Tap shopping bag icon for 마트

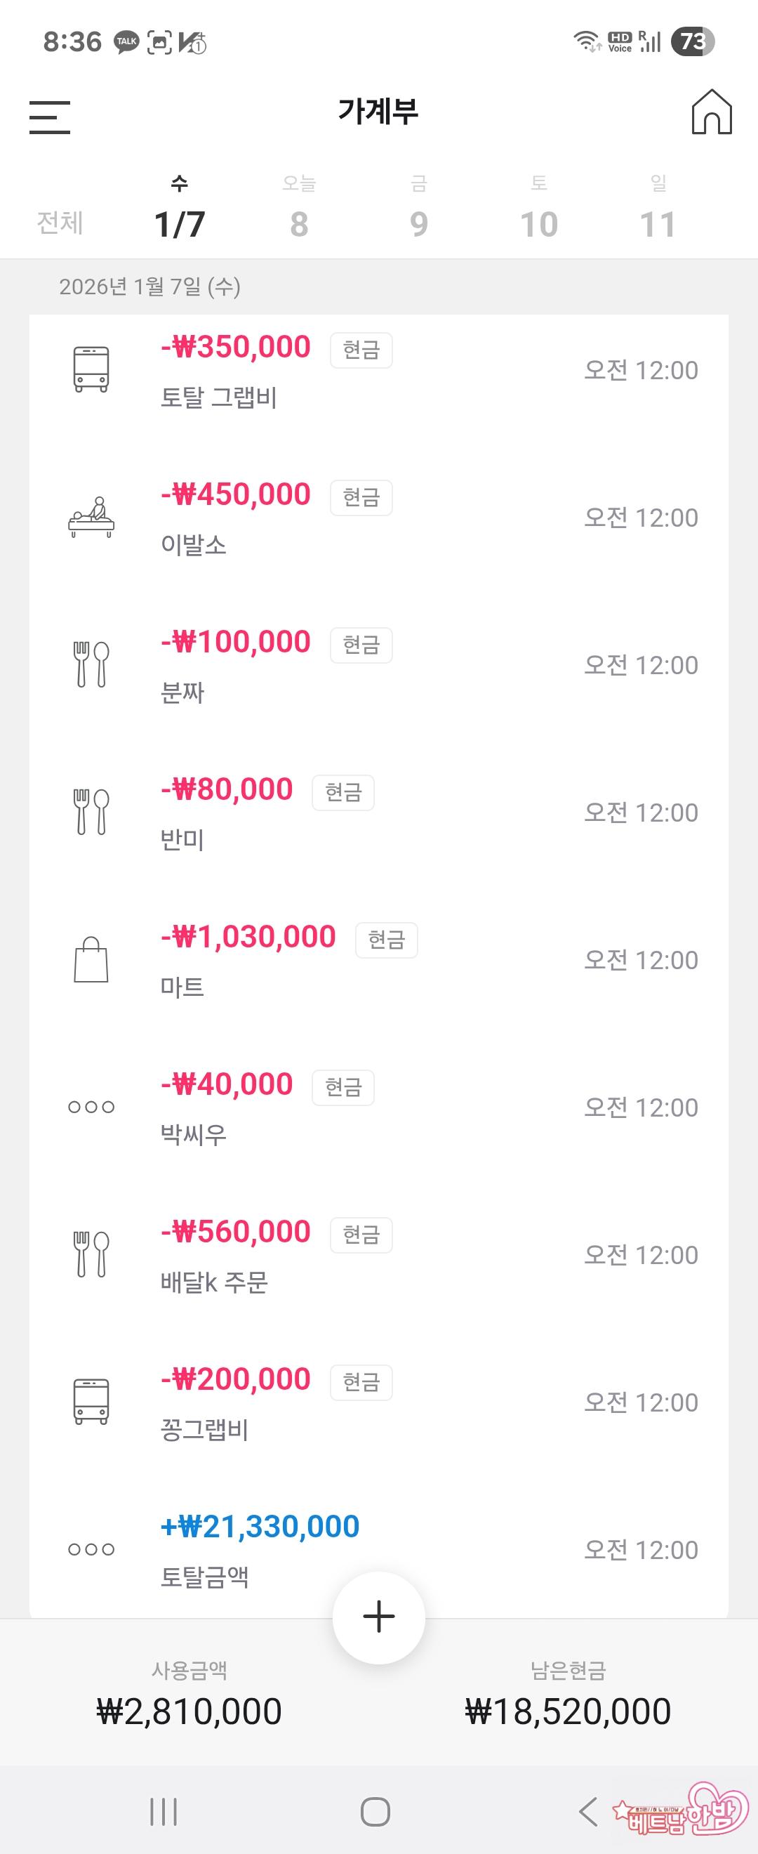pyautogui.click(x=91, y=959)
